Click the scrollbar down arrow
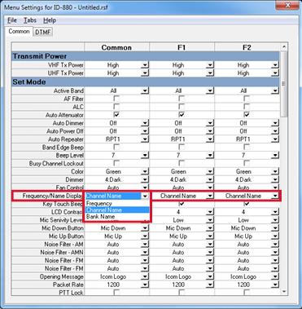Screen dimensions: 302x309 tap(284, 292)
